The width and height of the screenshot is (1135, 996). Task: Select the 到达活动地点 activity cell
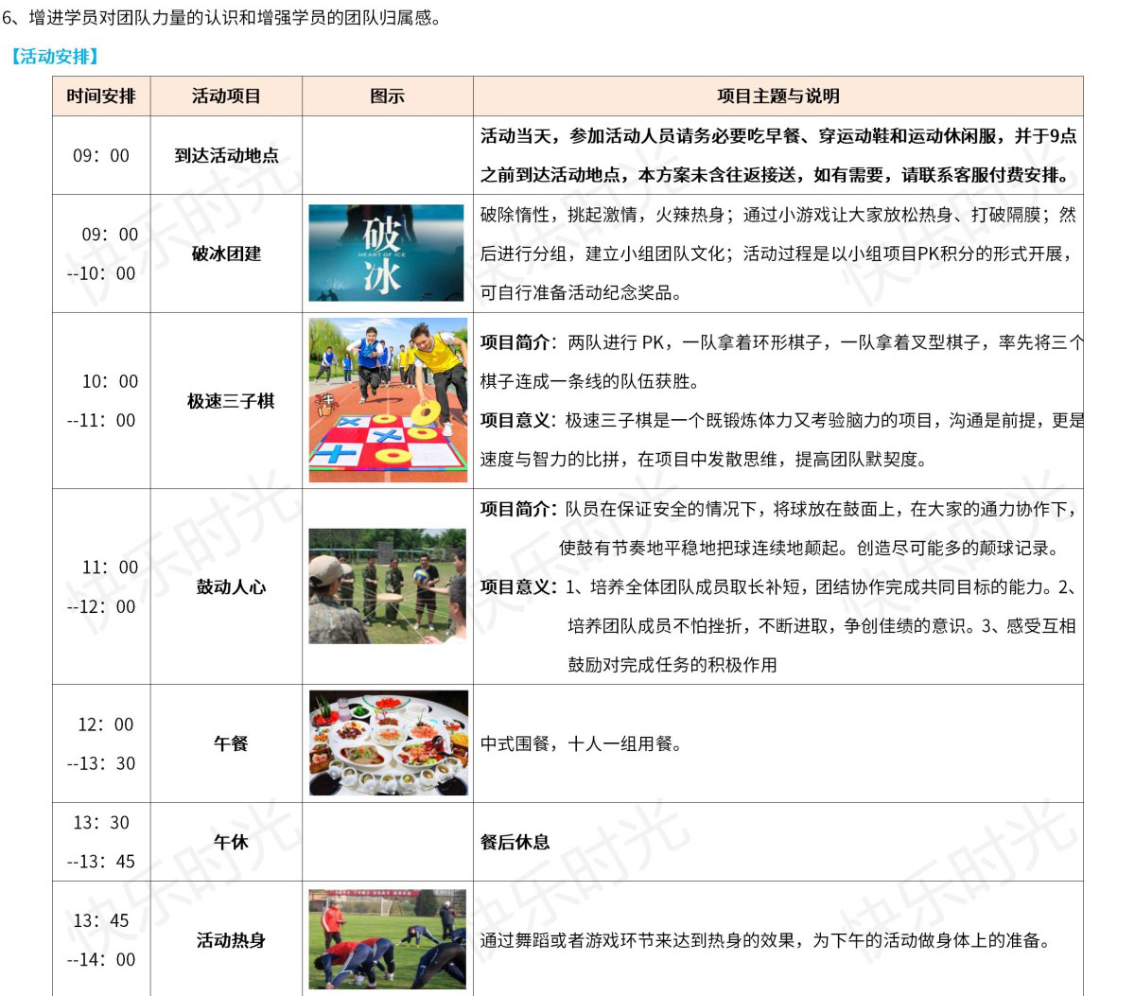click(x=226, y=155)
